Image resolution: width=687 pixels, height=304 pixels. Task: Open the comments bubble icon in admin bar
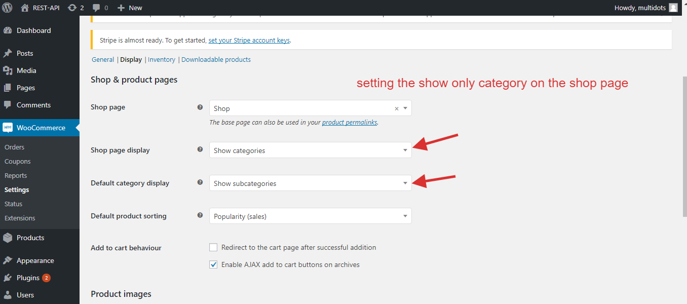point(96,8)
